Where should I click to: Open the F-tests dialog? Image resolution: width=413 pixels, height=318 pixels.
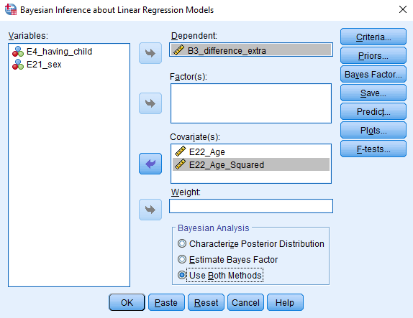(x=373, y=149)
